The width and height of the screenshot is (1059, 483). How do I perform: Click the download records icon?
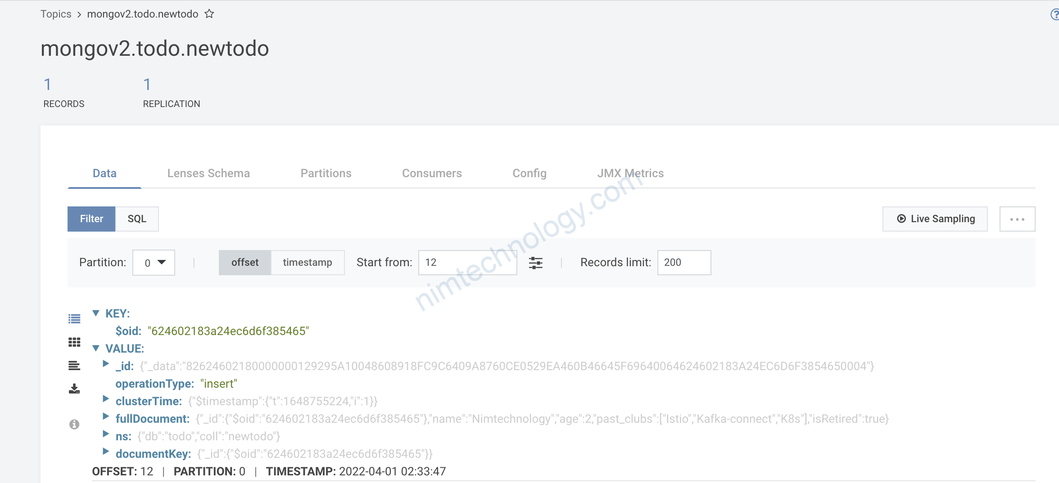[74, 389]
